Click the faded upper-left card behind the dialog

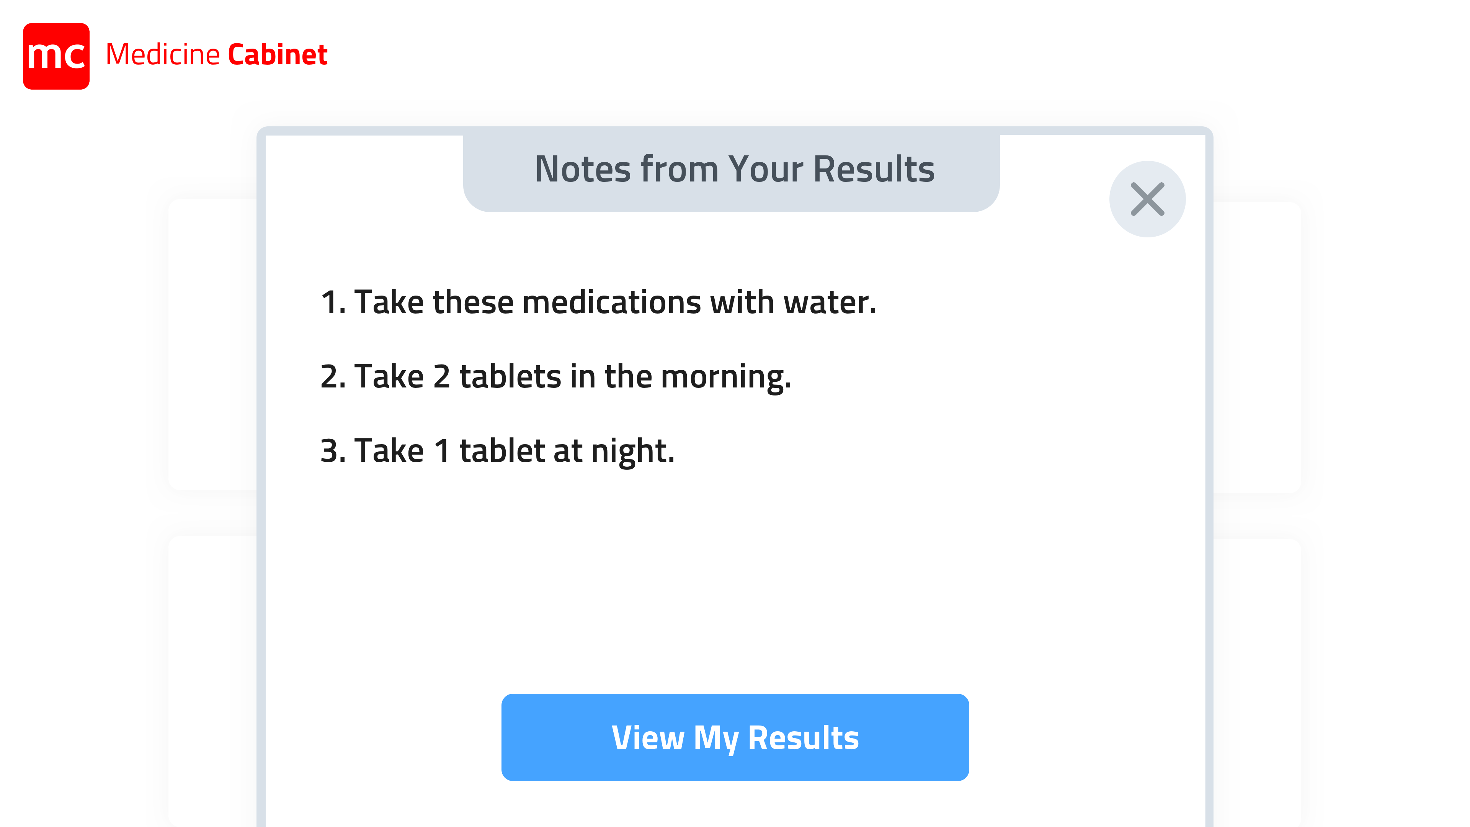pos(212,345)
